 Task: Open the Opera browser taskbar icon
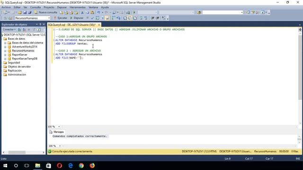pos(59,166)
